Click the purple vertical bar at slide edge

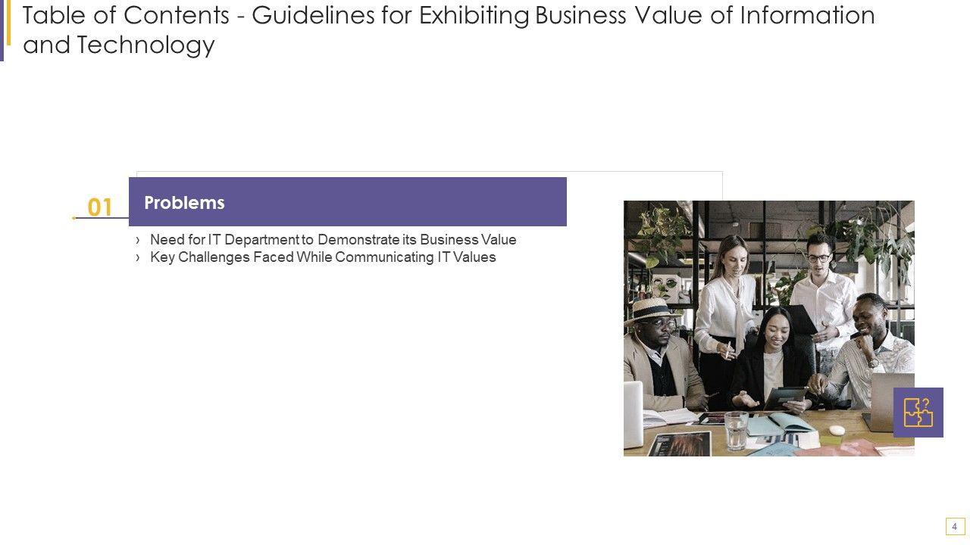point(2,30)
